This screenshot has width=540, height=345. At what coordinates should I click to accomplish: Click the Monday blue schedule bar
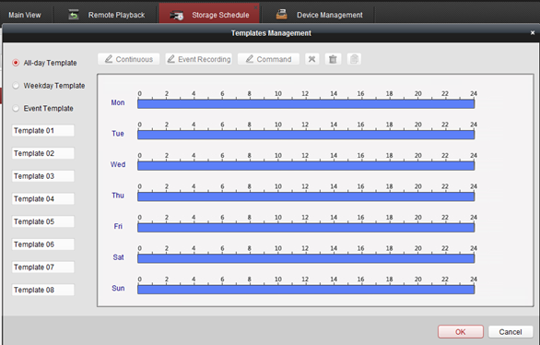306,104
